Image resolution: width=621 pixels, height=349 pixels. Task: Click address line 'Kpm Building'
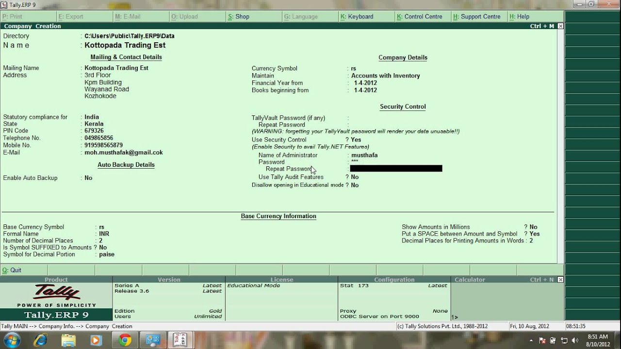click(103, 82)
